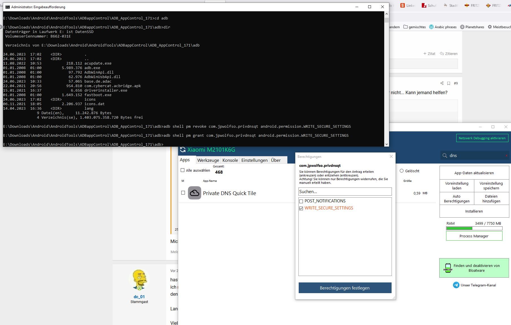Image resolution: width=511 pixels, height=325 pixels.
Task: Expand the gemischtes bookmarks folder
Action: (x=414, y=27)
